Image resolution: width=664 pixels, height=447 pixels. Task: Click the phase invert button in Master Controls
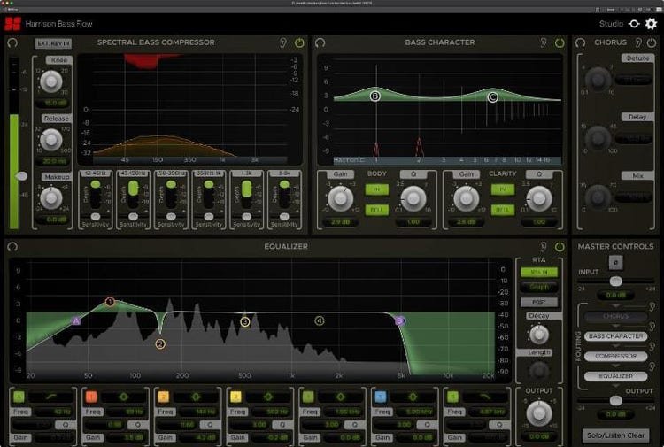[x=615, y=262]
